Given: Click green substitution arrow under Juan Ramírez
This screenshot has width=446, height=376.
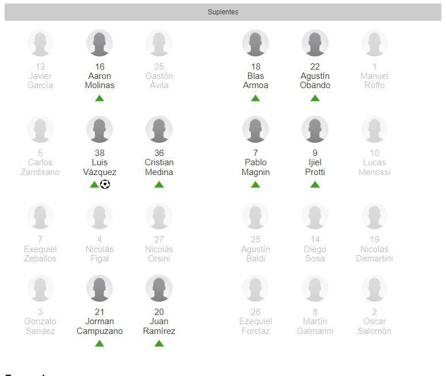Looking at the screenshot, I should 159,344.
